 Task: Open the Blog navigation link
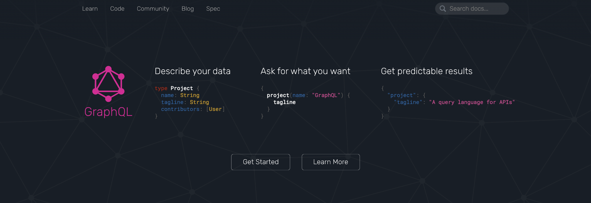(188, 9)
